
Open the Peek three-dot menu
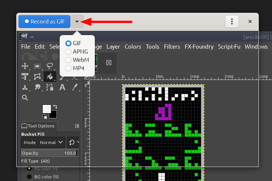point(232,21)
